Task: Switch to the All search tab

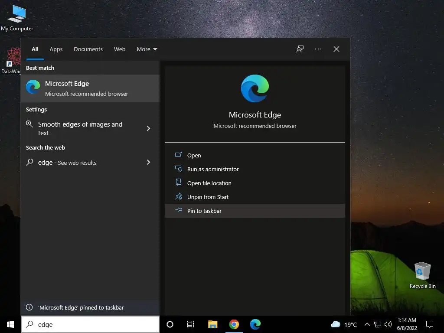Action: 35,49
